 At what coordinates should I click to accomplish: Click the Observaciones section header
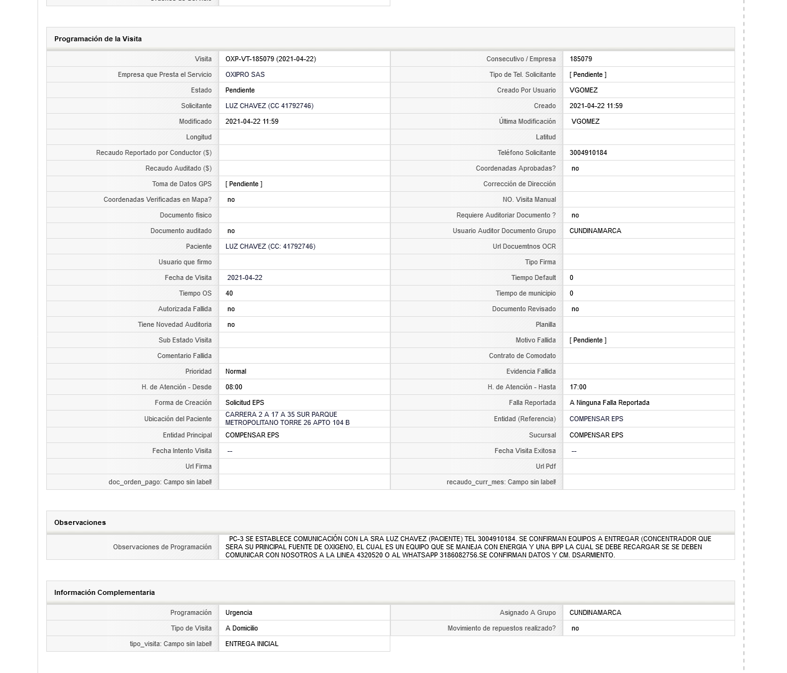[x=80, y=522]
